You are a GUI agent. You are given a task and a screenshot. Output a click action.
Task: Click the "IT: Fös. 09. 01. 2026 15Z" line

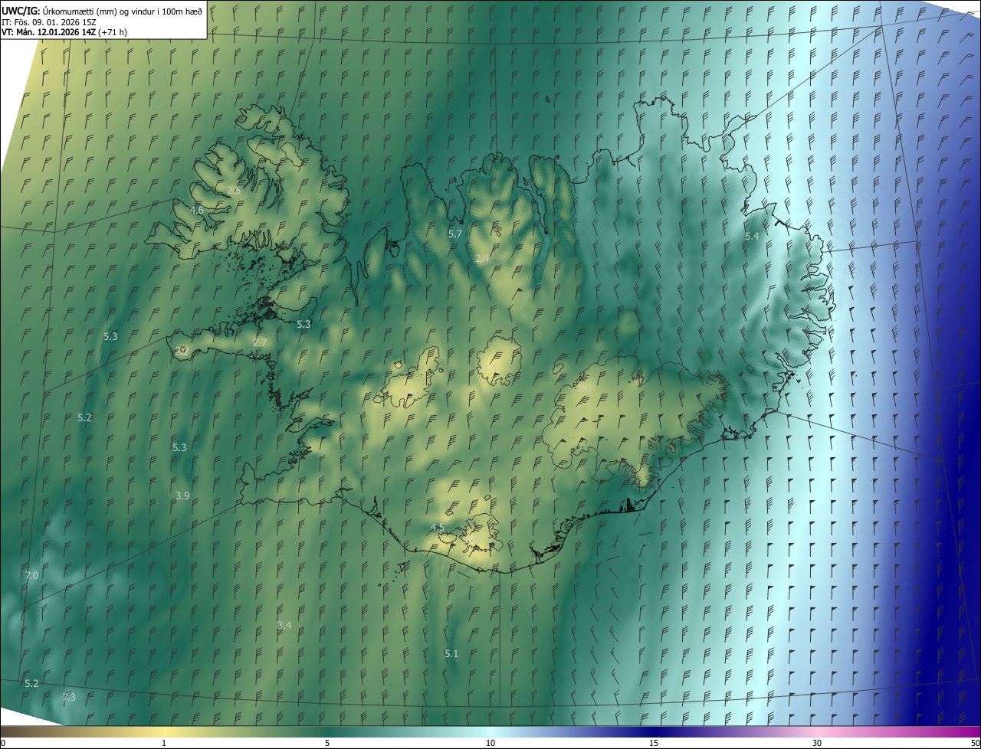(48, 21)
